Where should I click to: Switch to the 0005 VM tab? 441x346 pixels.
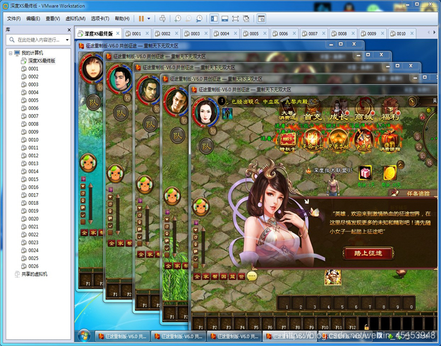[x=254, y=33]
